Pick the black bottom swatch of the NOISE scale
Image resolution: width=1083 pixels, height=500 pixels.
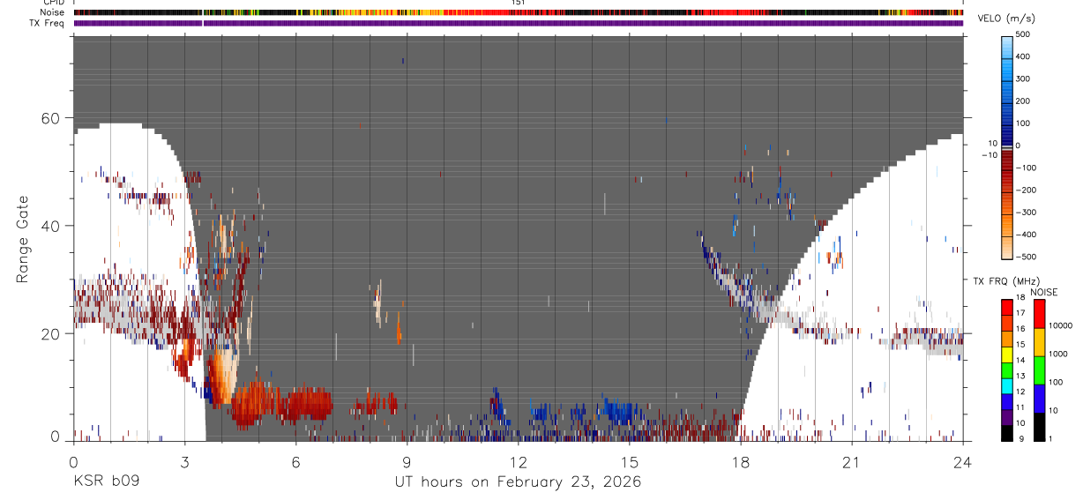pos(1038,426)
